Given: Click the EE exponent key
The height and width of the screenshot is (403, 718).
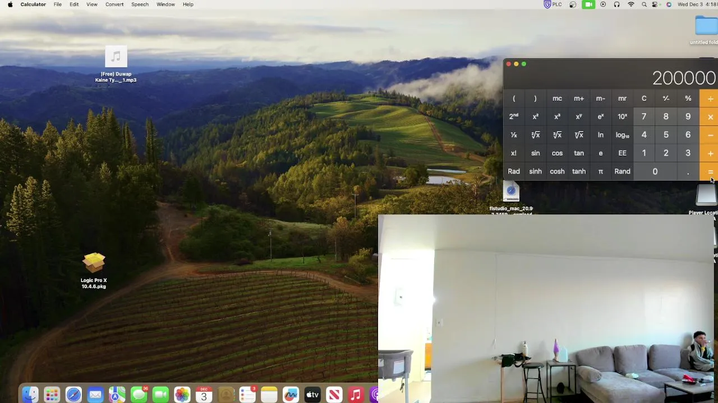Looking at the screenshot, I should (x=622, y=153).
